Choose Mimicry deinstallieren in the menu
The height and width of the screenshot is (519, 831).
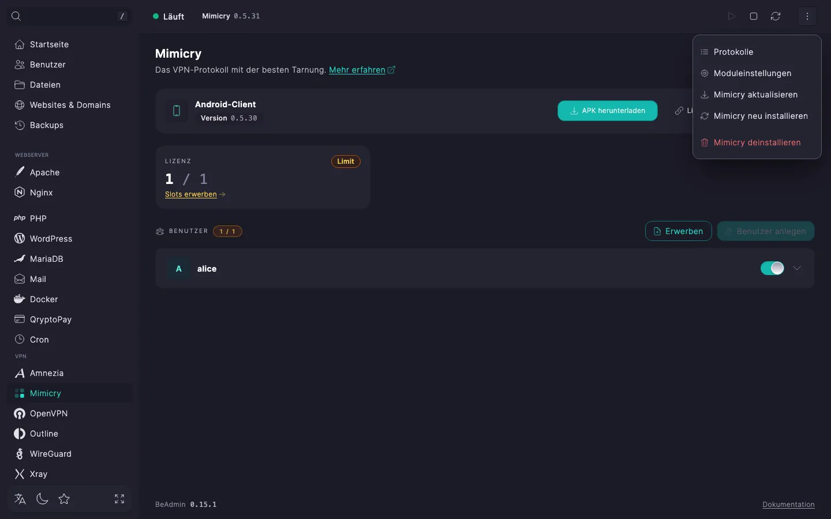click(757, 142)
